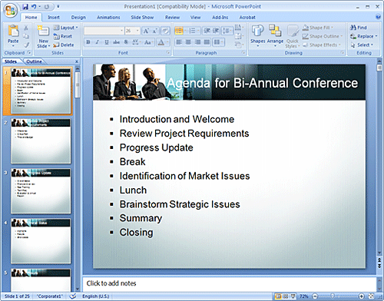Click Replace in the Editing group
The height and width of the screenshot is (301, 384).
tap(363, 36)
